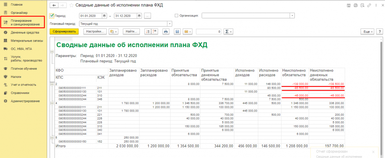Click the sum (Σ) button

tap(228, 32)
